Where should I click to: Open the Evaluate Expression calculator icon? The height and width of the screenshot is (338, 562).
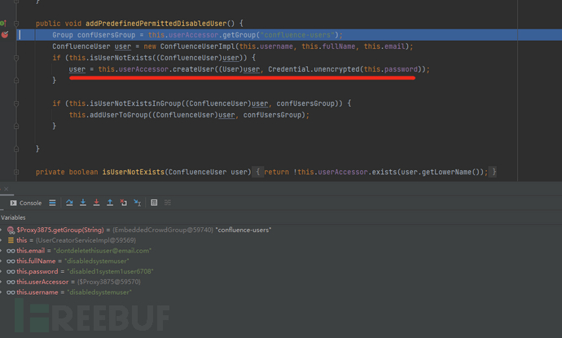(154, 203)
